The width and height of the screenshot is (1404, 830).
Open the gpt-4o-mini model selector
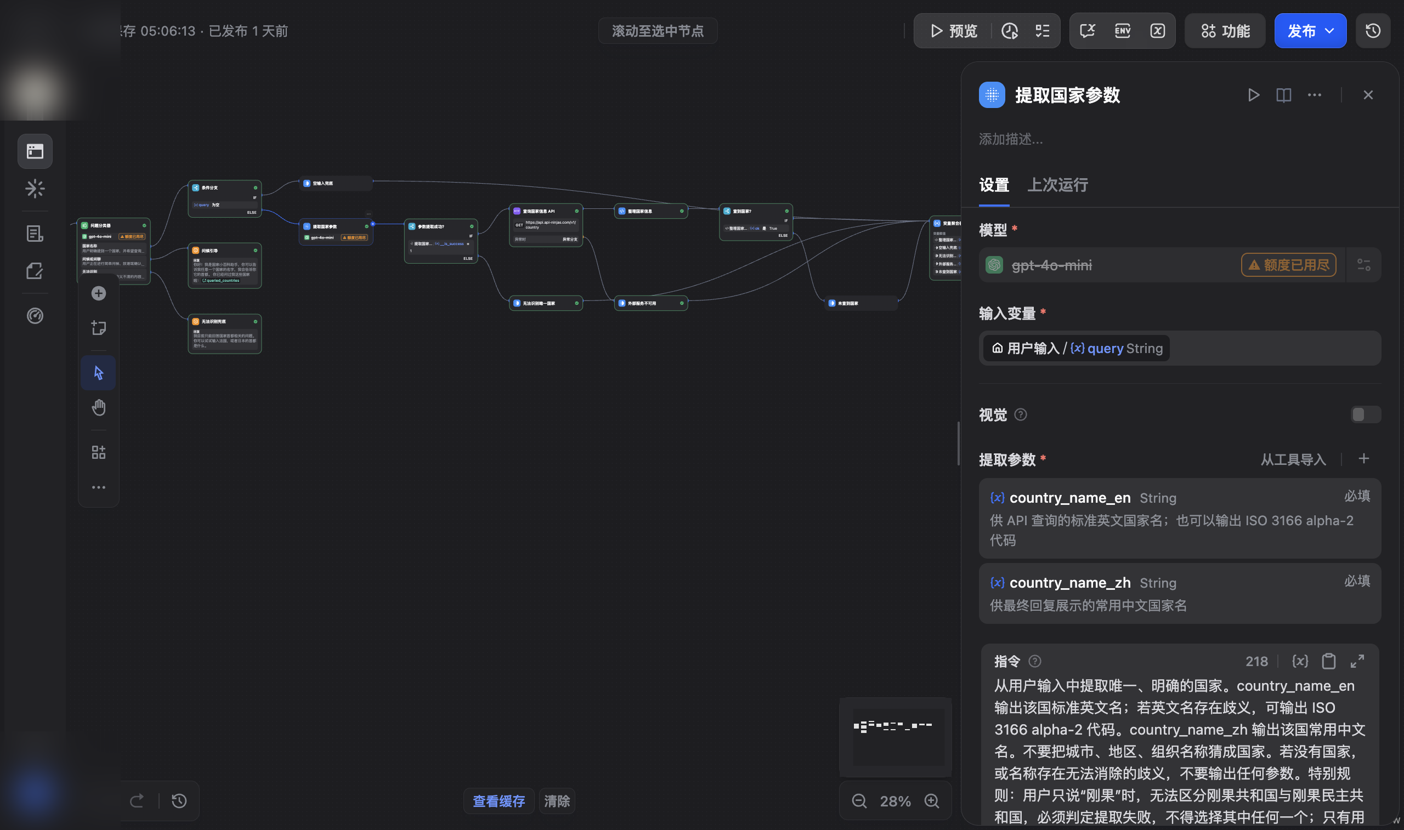coord(1161,265)
